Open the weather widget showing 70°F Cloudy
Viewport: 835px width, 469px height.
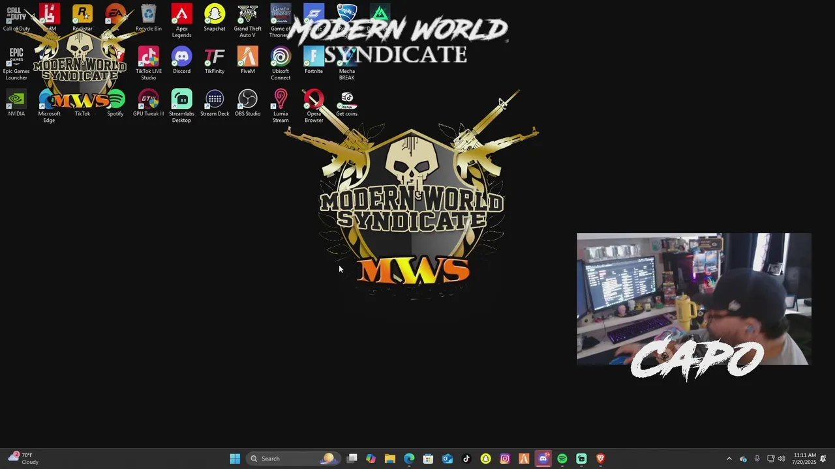pyautogui.click(x=23, y=459)
